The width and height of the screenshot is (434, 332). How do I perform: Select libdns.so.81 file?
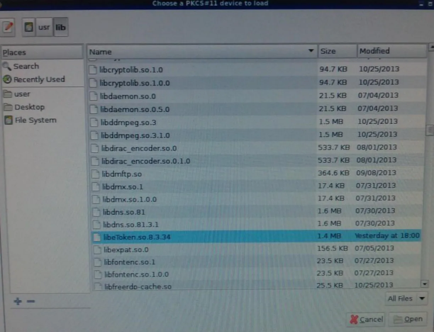point(256,212)
